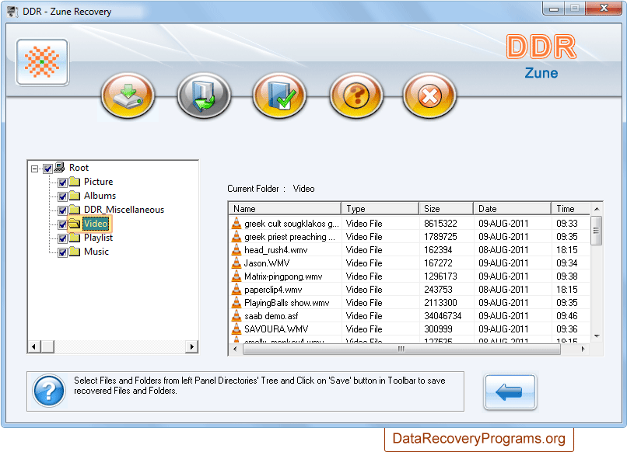Uncheck the Root checkbox
The width and height of the screenshot is (627, 452).
(x=47, y=169)
